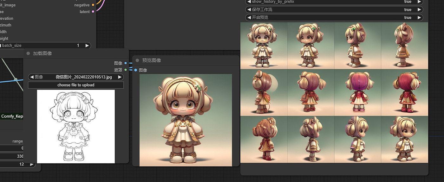
Task: Click the pink latent output port
Action: point(93,12)
